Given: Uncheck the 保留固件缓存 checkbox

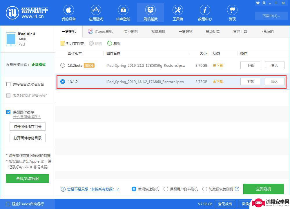Looking at the screenshot, I should click(8, 112).
